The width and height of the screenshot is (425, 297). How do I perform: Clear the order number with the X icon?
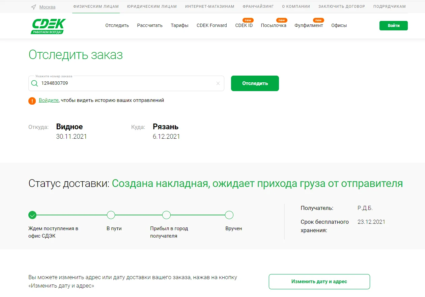point(218,83)
